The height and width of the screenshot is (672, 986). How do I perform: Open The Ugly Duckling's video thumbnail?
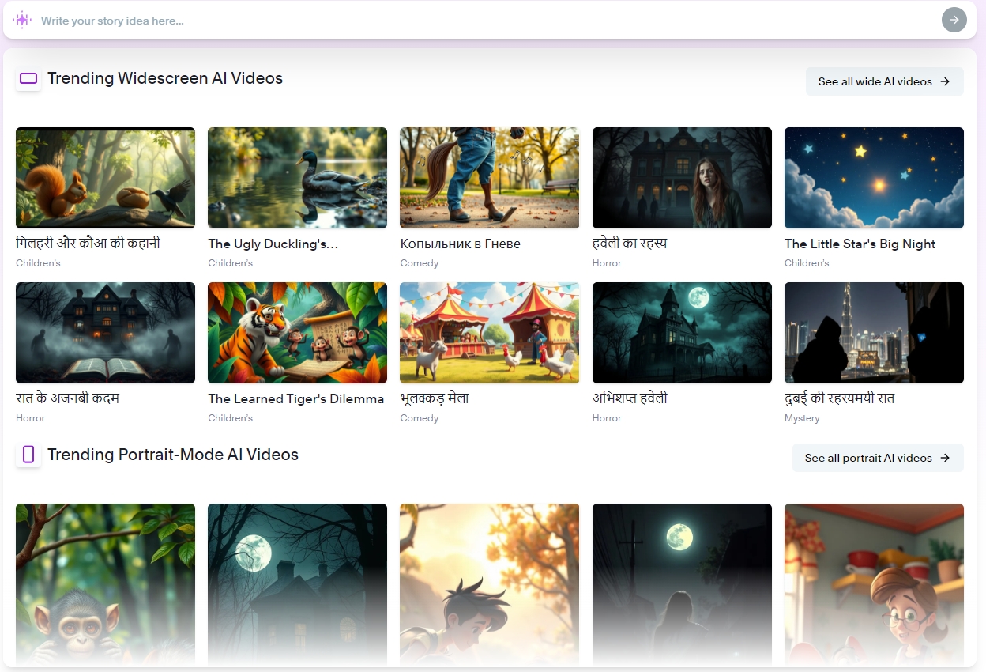297,178
